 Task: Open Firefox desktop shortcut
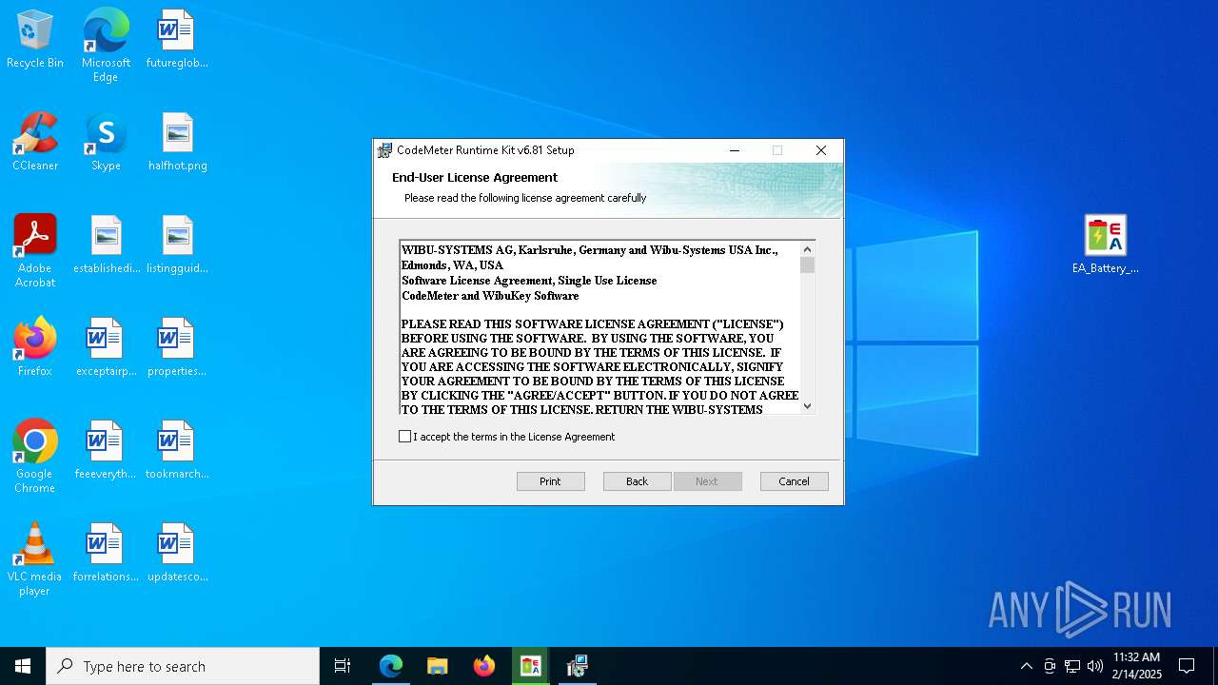(35, 348)
